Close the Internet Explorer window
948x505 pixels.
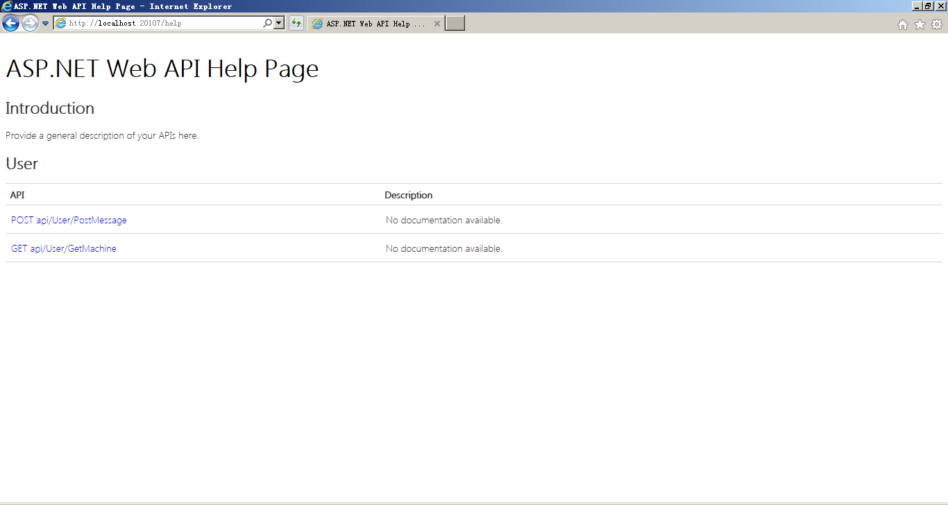coord(941,6)
